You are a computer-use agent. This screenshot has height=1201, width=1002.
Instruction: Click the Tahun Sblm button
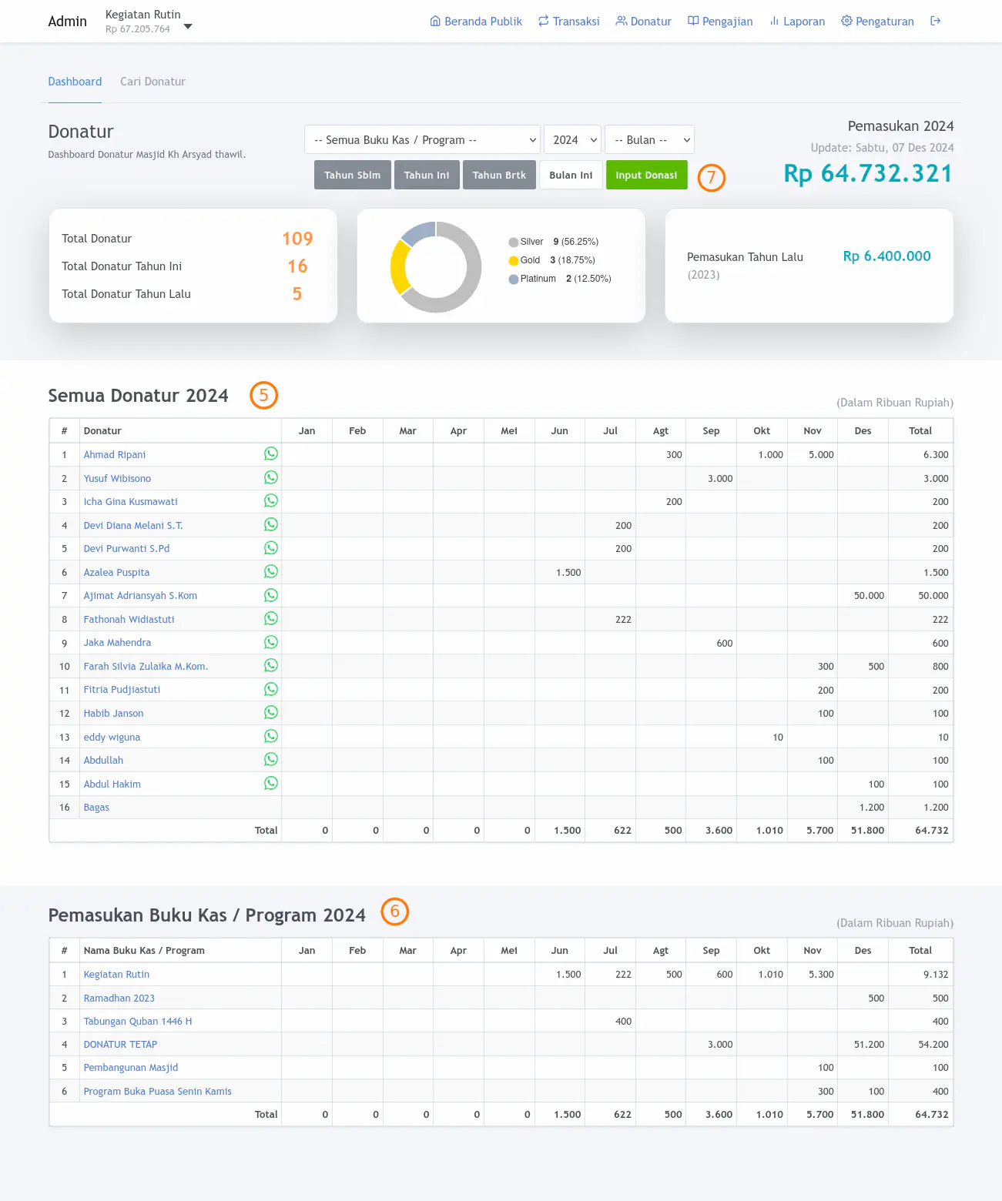353,175
